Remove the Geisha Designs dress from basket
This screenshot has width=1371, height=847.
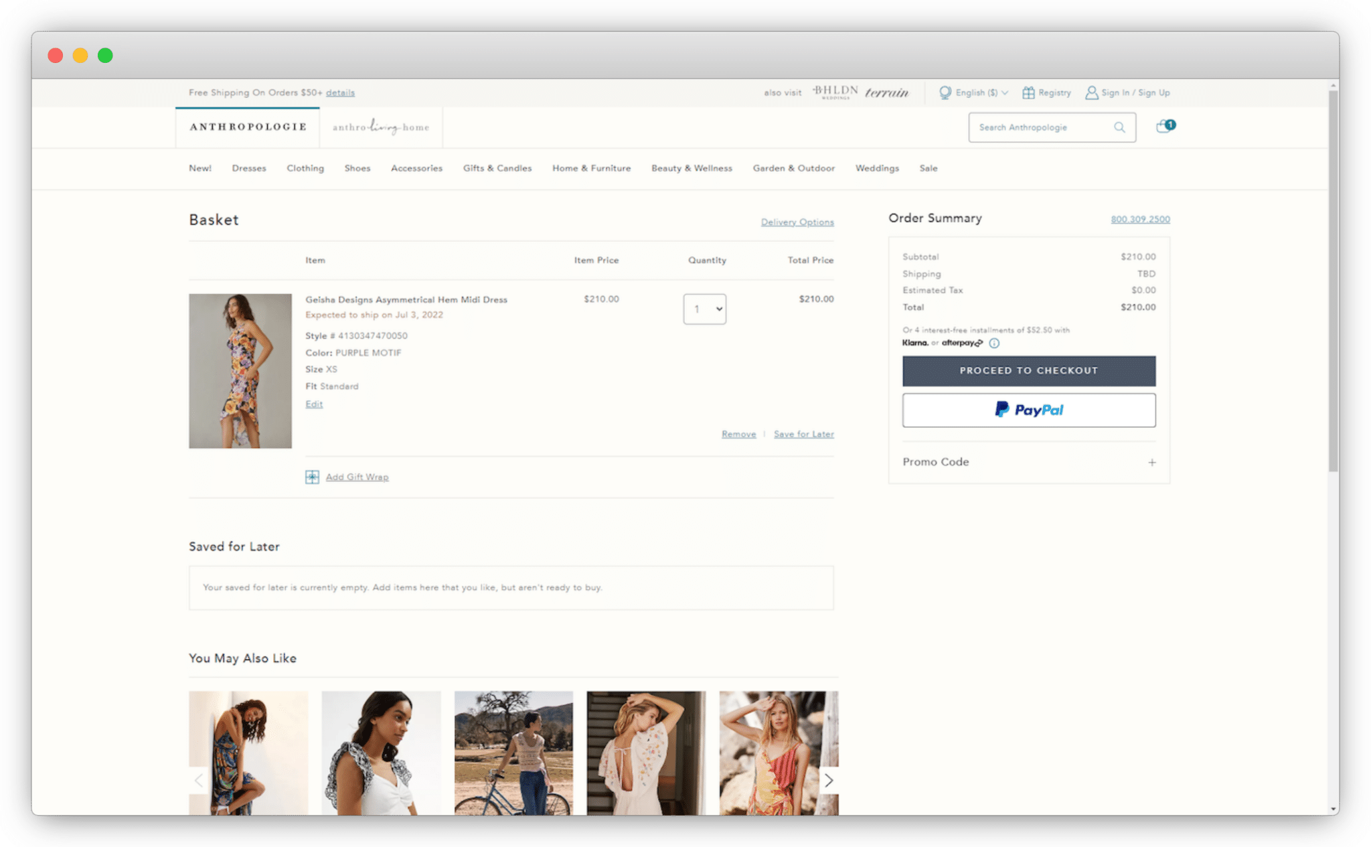pos(738,434)
